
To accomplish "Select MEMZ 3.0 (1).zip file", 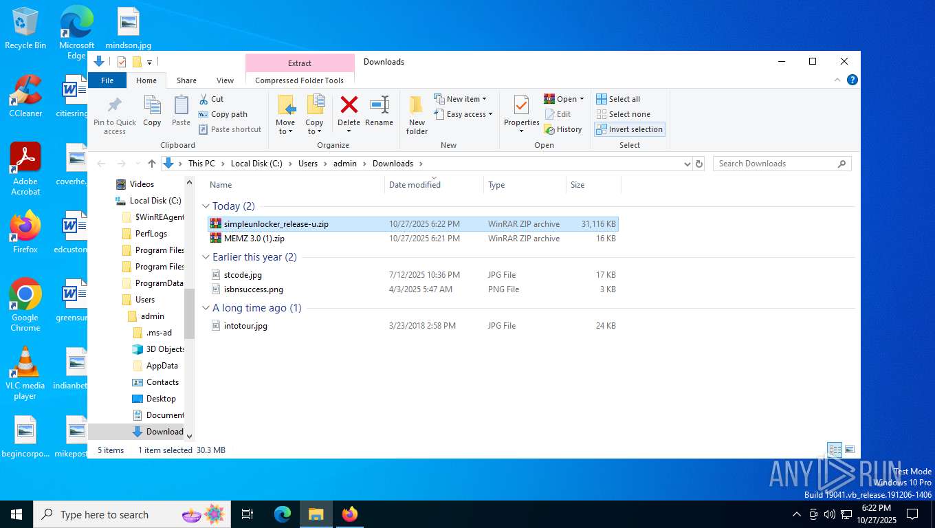I will (412, 239).
